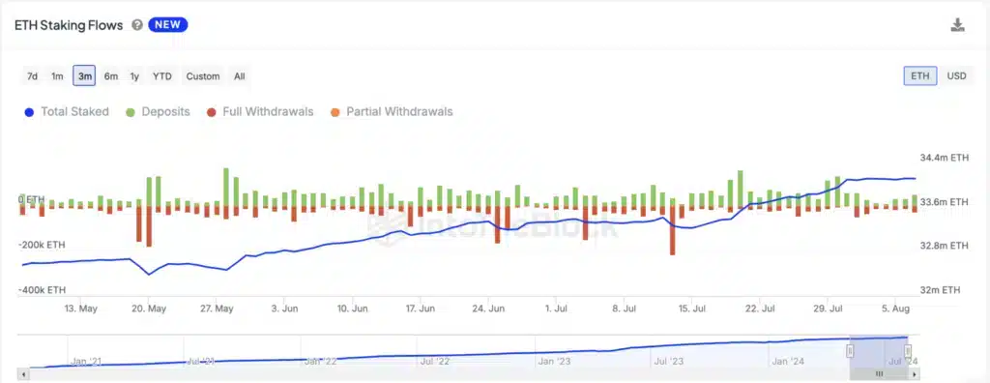This screenshot has height=383, width=990.
Task: Open the help question mark icon
Action: (x=137, y=25)
